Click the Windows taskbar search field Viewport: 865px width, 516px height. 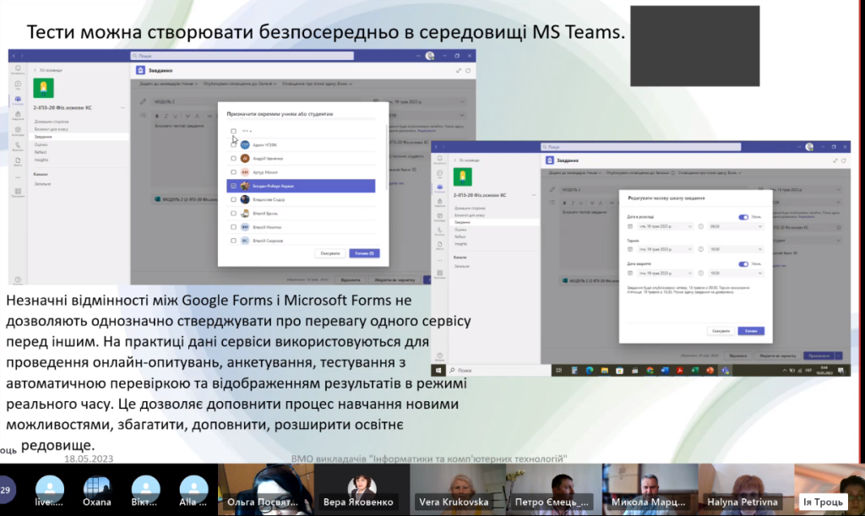[499, 371]
